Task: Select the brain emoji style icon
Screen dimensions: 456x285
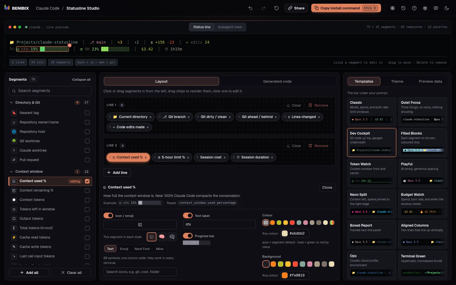Action: pyautogui.click(x=162, y=237)
